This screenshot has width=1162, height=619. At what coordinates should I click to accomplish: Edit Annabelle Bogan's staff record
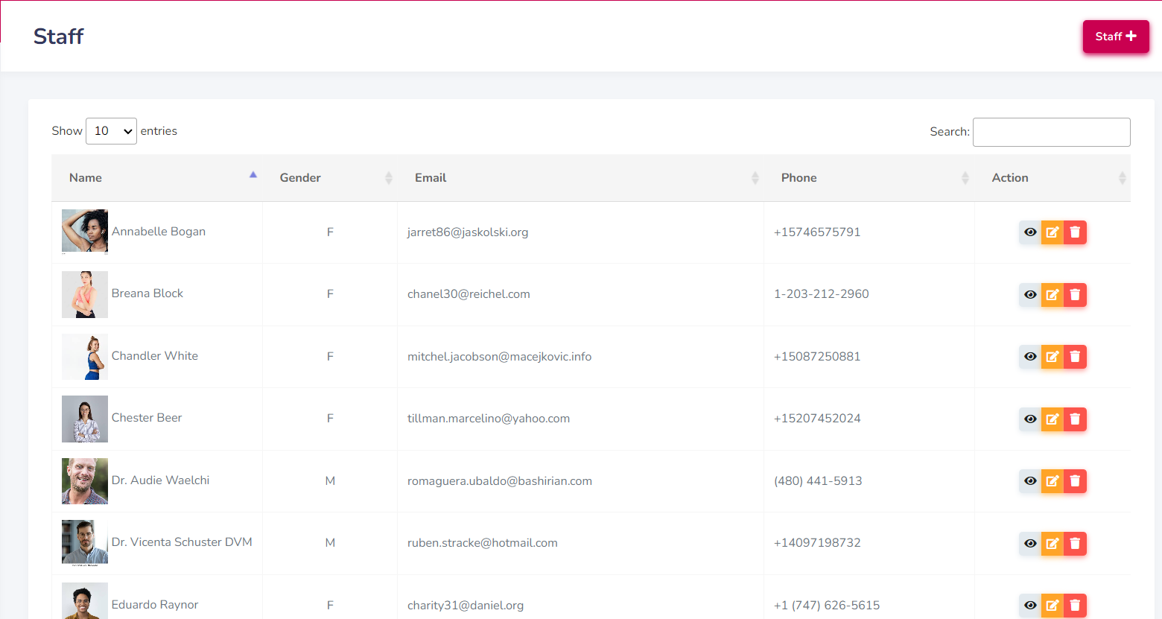[1053, 232]
